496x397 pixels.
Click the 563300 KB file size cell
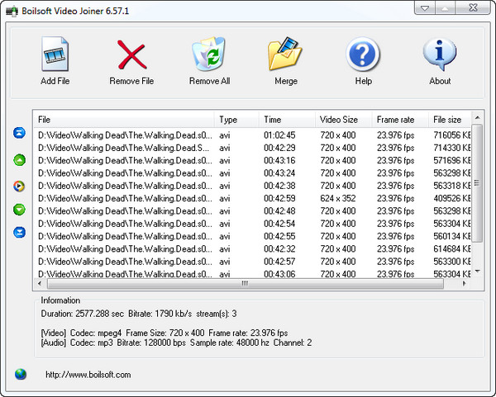click(452, 262)
